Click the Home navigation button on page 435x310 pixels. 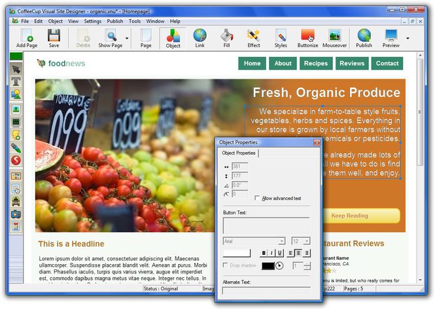252,64
